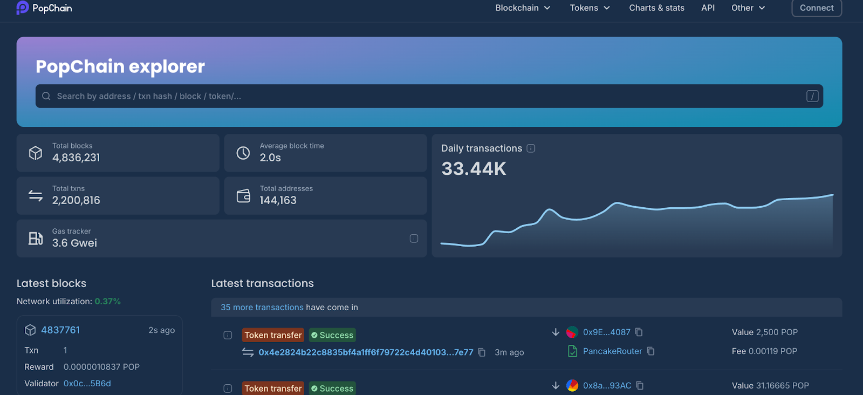Copy the 0x4e2824b2 transaction hash
Viewport: 863px width, 395px height.
[x=482, y=352]
